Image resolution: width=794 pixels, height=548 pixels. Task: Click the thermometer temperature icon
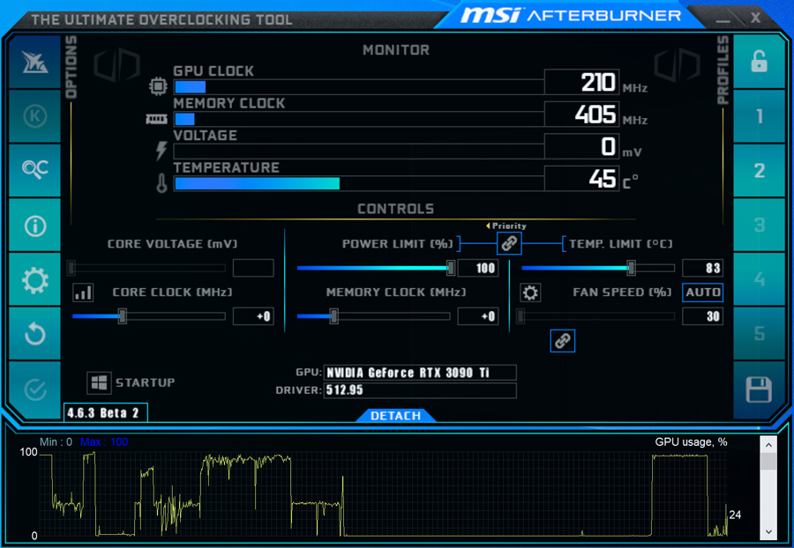pyautogui.click(x=161, y=183)
